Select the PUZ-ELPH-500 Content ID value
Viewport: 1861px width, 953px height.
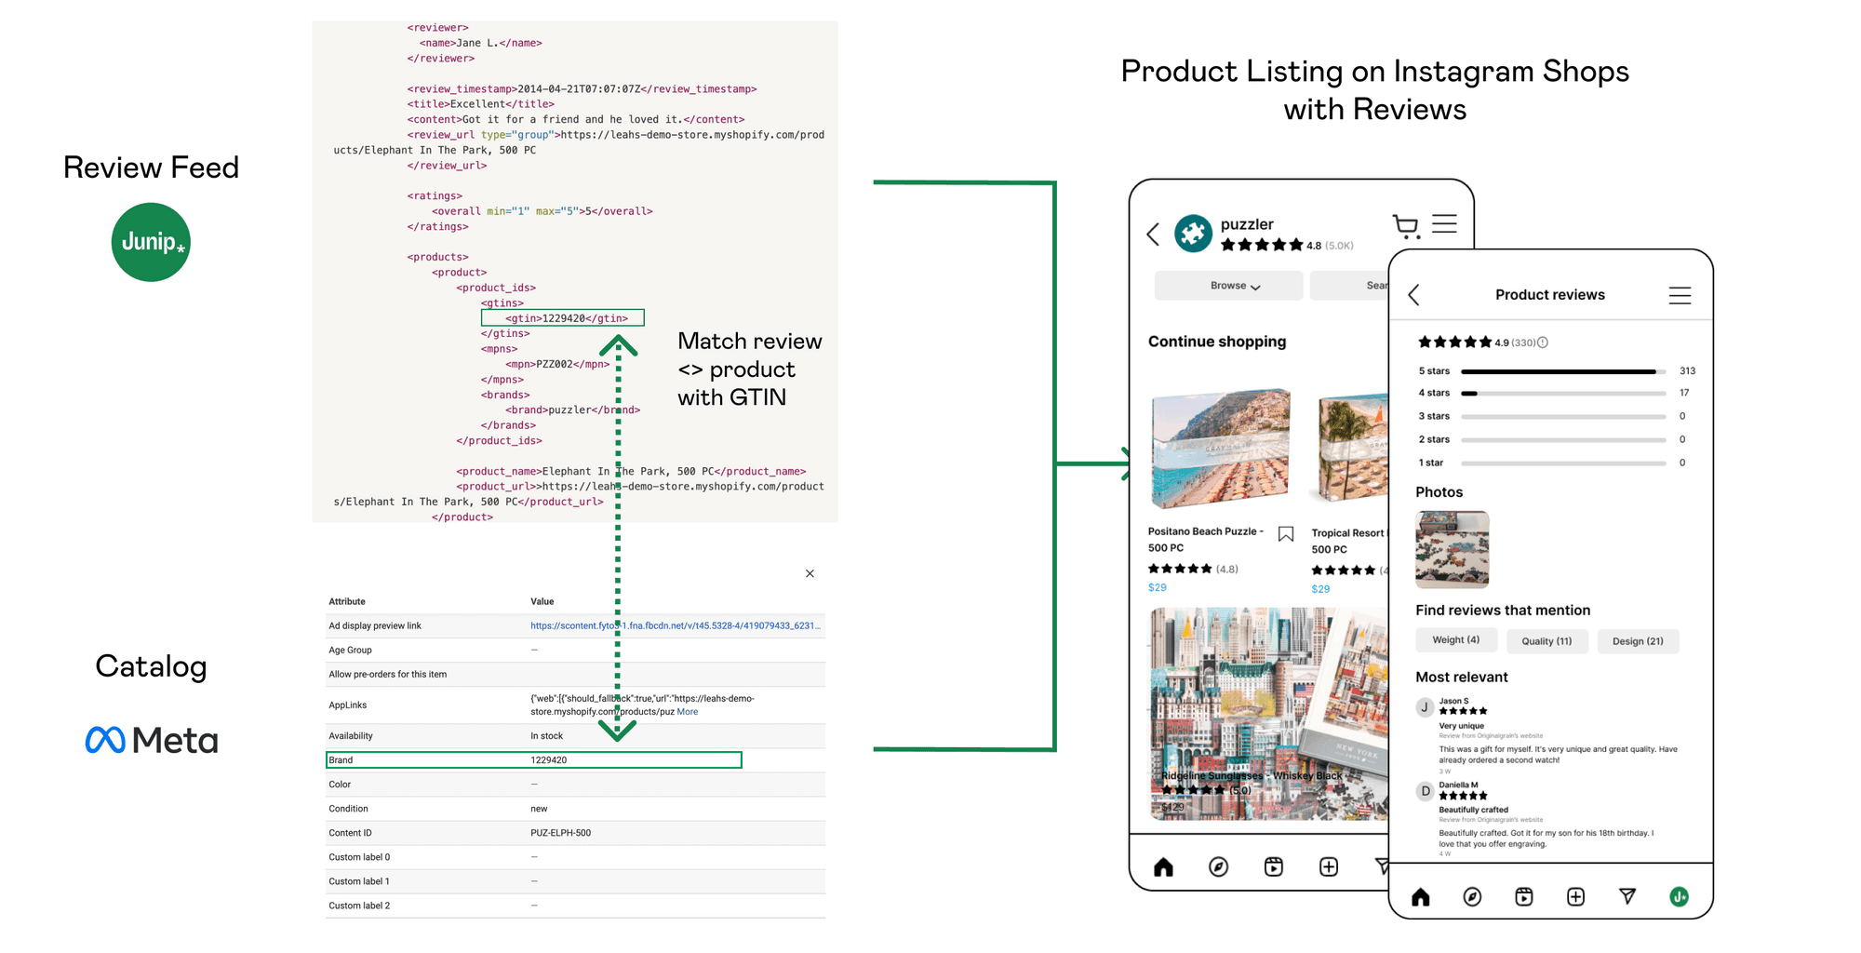pyautogui.click(x=560, y=833)
